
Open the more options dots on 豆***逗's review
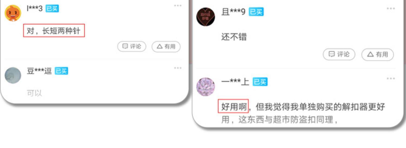coord(178,68)
